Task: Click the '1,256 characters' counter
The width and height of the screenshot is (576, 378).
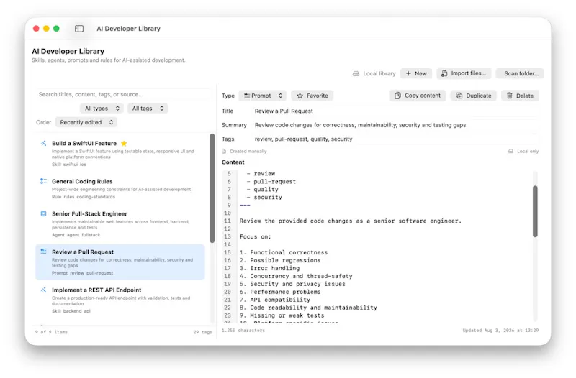Action: point(243,331)
